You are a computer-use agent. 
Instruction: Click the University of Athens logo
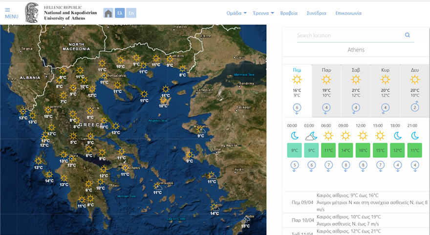tap(32, 12)
